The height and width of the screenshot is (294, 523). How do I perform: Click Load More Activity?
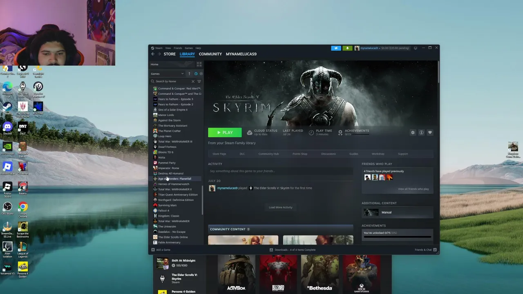tap(281, 207)
